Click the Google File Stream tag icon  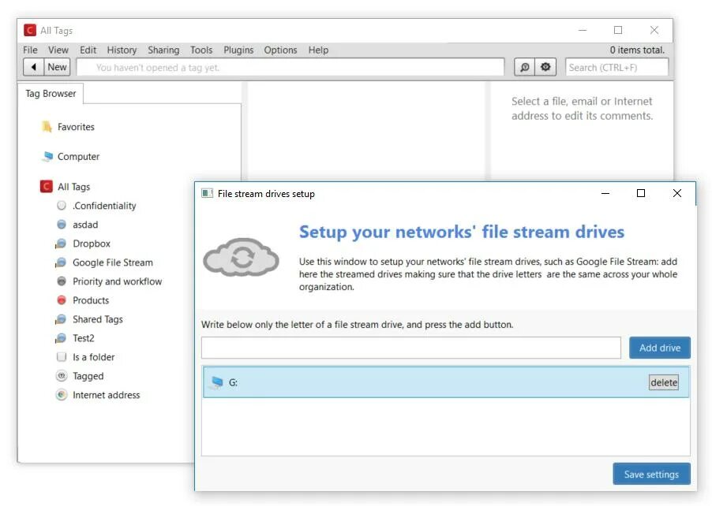(61, 262)
